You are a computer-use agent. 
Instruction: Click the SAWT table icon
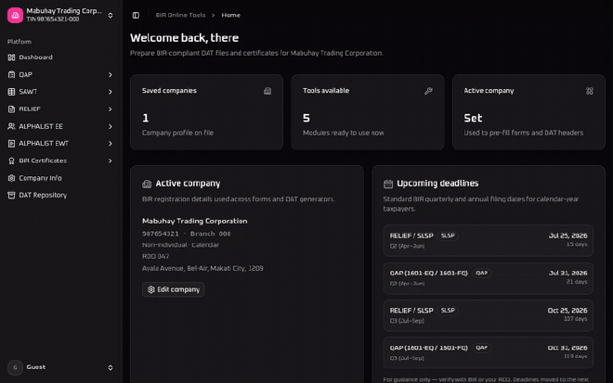[x=11, y=92]
